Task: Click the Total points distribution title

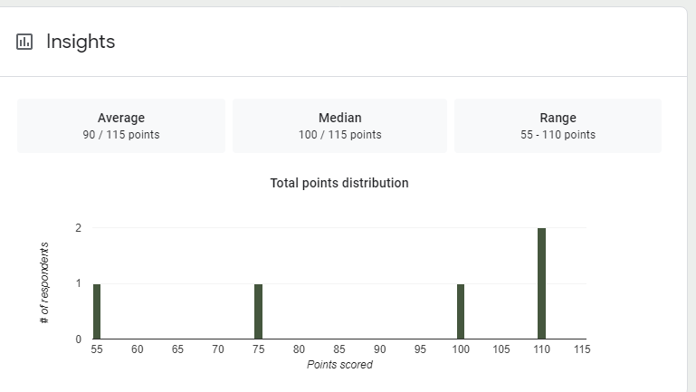Action: (339, 183)
